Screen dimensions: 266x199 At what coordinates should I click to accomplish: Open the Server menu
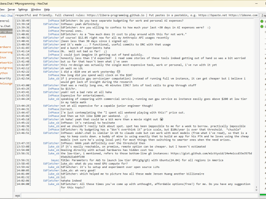click(11, 9)
